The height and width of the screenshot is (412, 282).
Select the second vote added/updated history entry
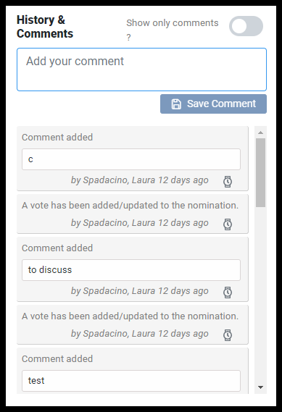pyautogui.click(x=133, y=324)
